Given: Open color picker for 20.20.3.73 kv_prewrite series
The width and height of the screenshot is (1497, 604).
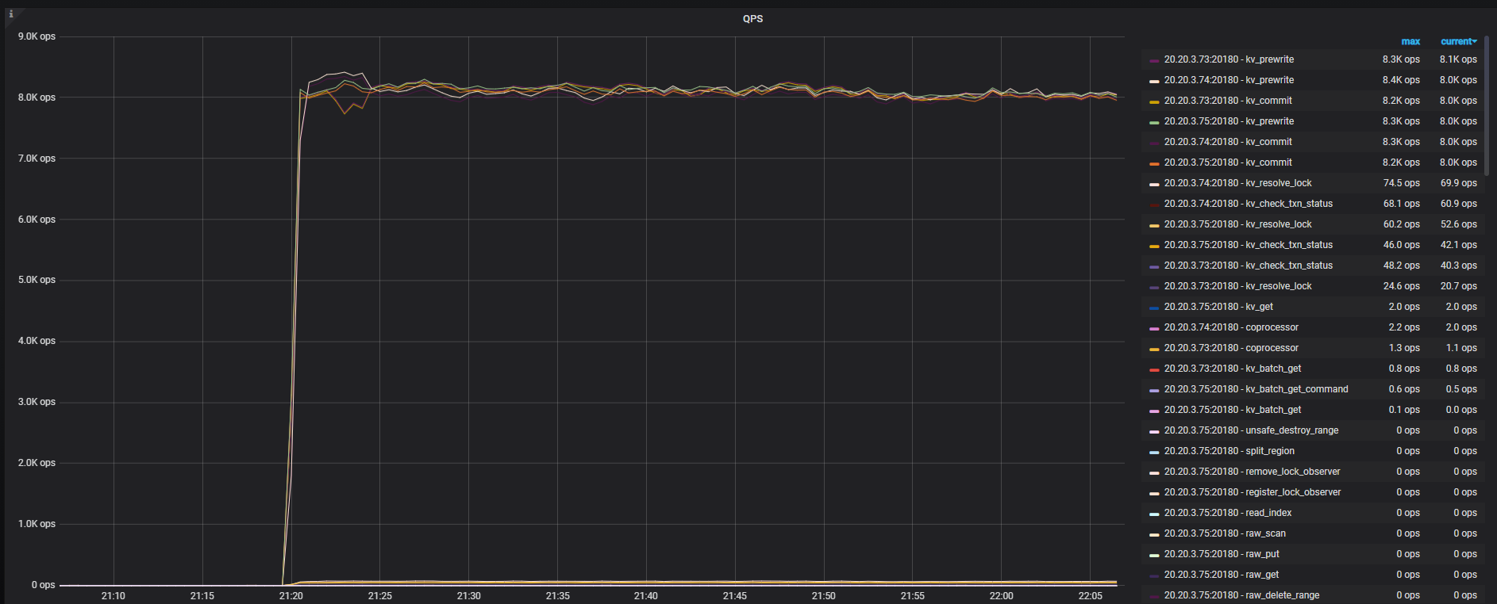Looking at the screenshot, I should [1154, 60].
